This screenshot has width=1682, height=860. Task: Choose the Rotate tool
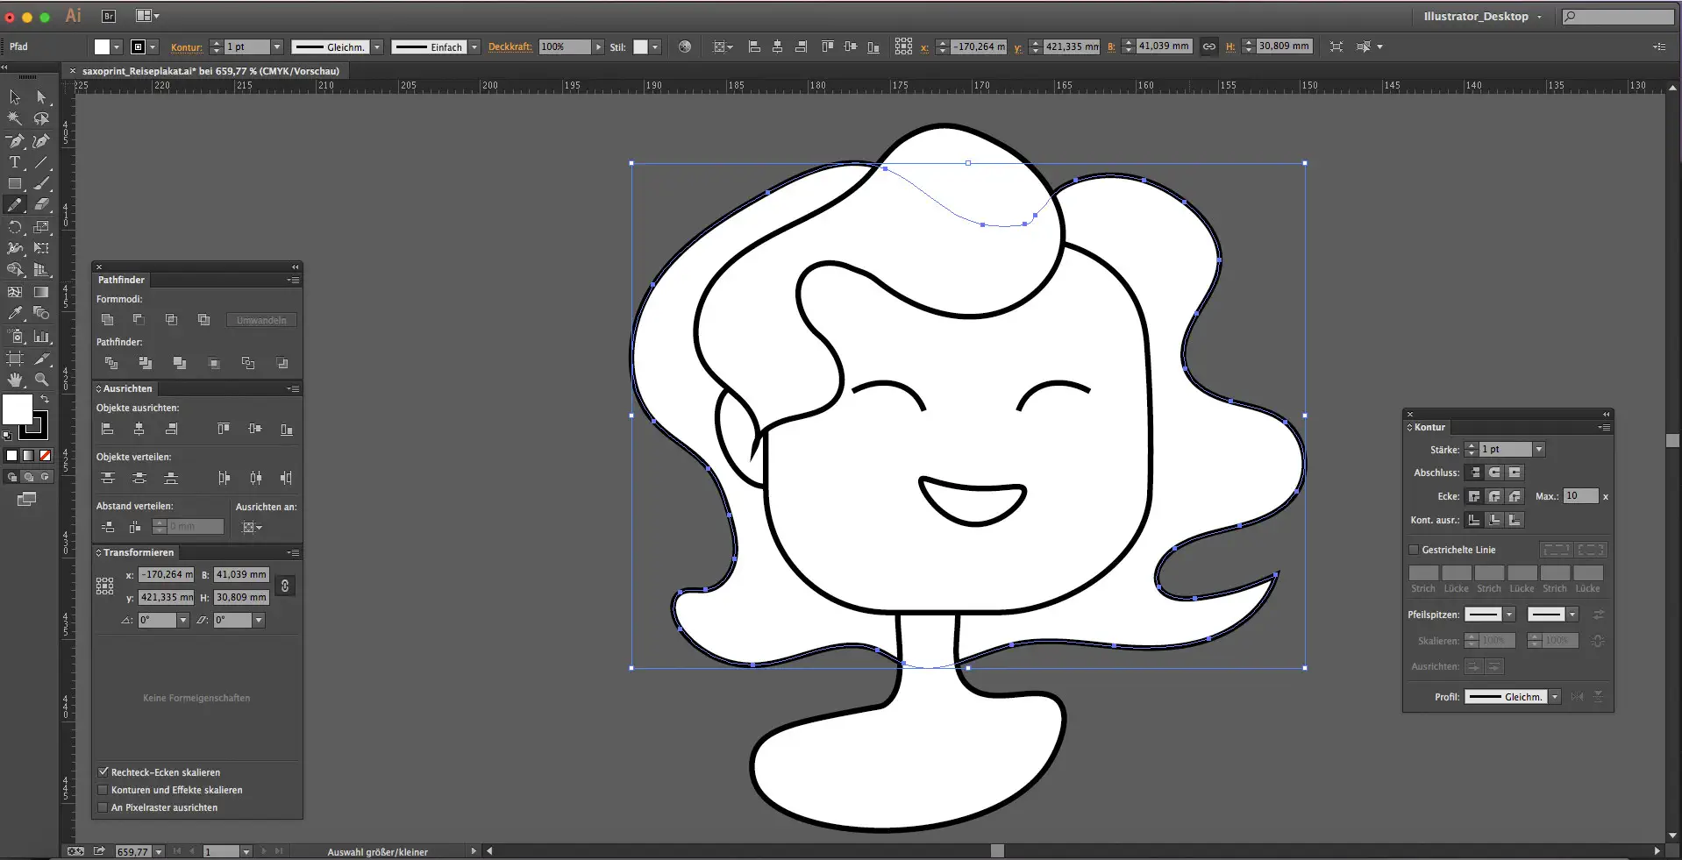tap(15, 227)
